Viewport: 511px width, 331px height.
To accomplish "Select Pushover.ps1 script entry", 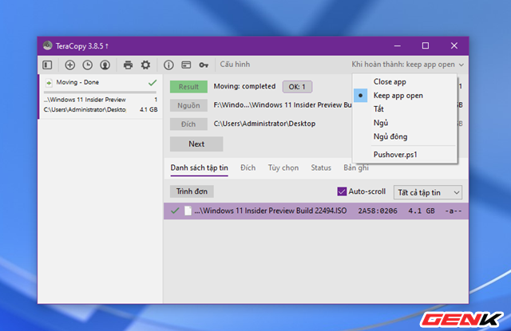I will tap(405, 154).
